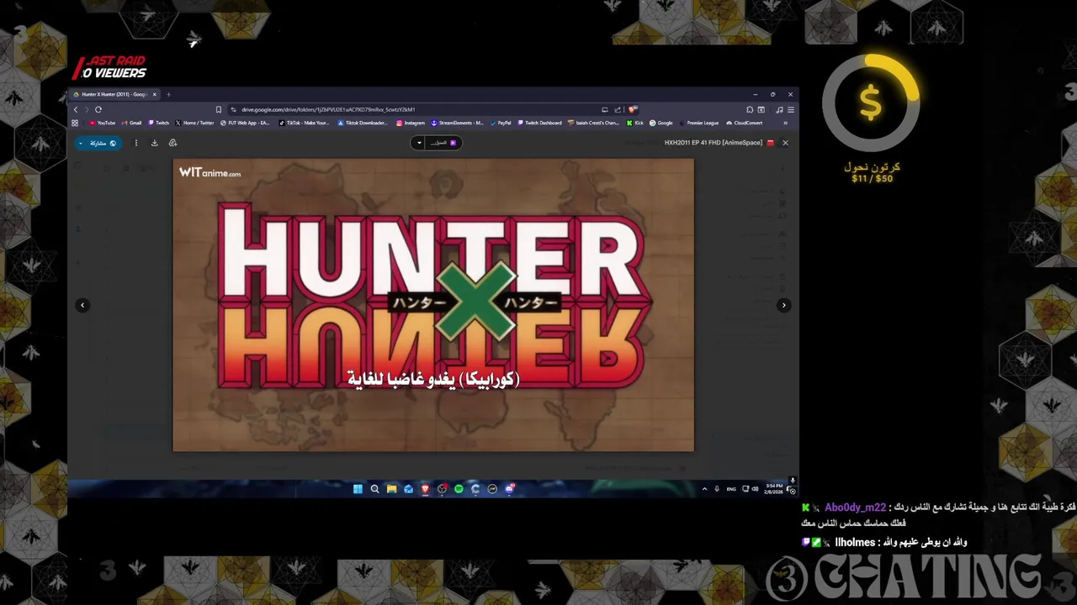
Task: Open the YouTube bookmark
Action: coord(103,123)
